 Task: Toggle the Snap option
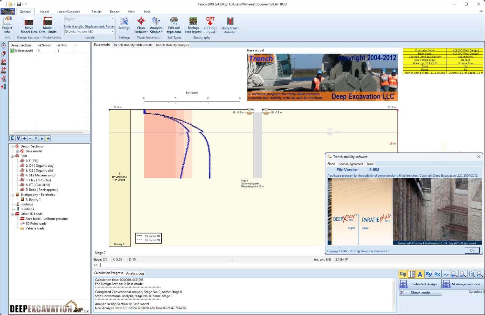(446, 274)
